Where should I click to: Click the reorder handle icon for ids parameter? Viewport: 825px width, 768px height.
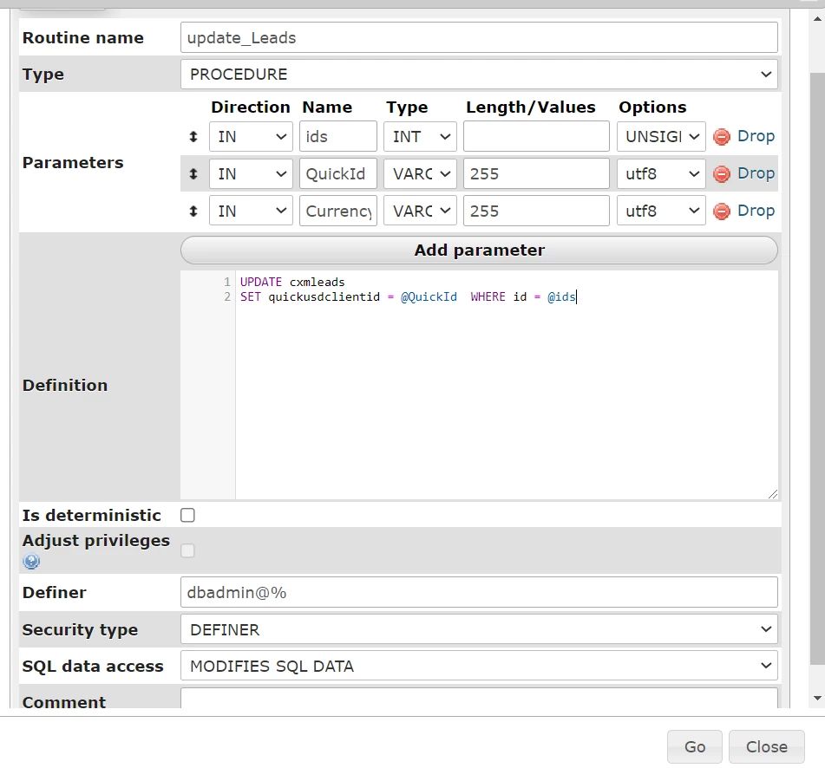(193, 137)
